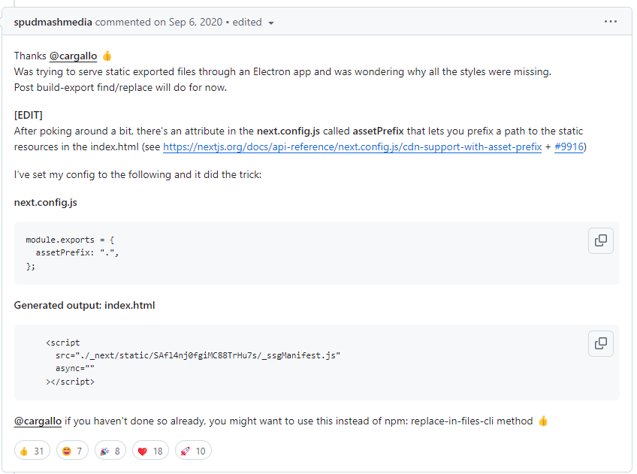637x474 pixels.
Task: Expand the edited history dropdown arrow
Action: tap(271, 23)
